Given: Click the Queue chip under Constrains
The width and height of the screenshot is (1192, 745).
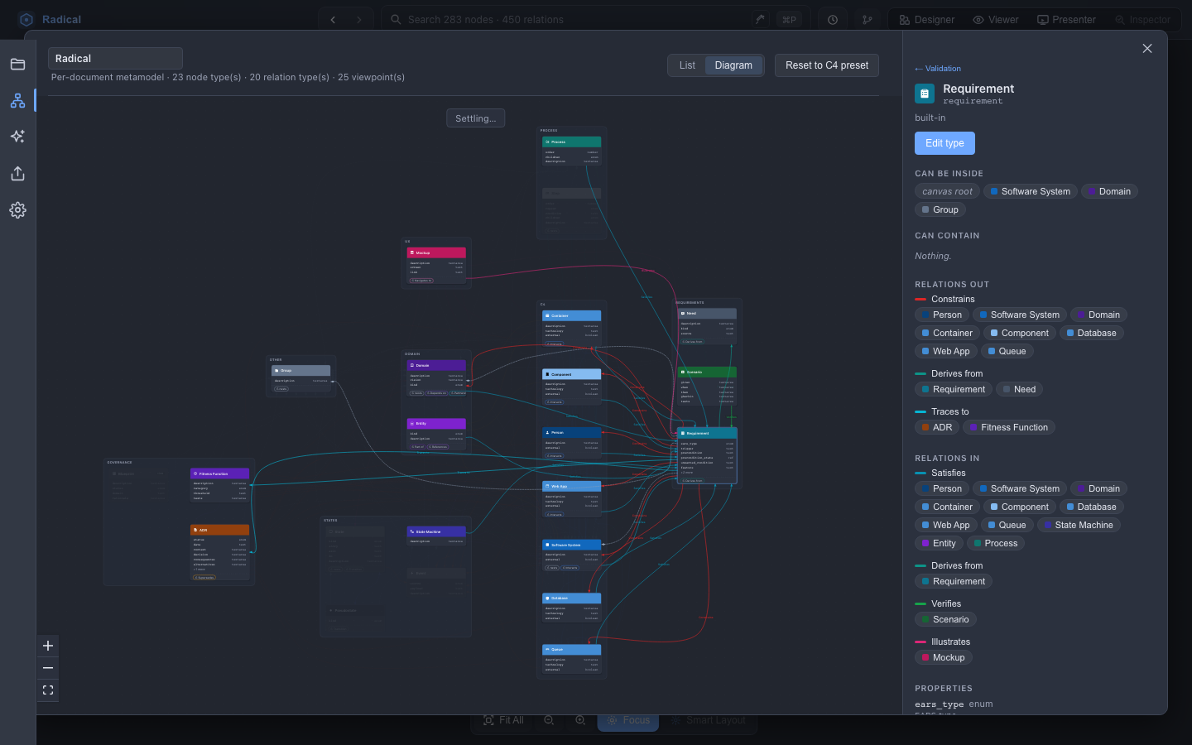Looking at the screenshot, I should (1007, 351).
